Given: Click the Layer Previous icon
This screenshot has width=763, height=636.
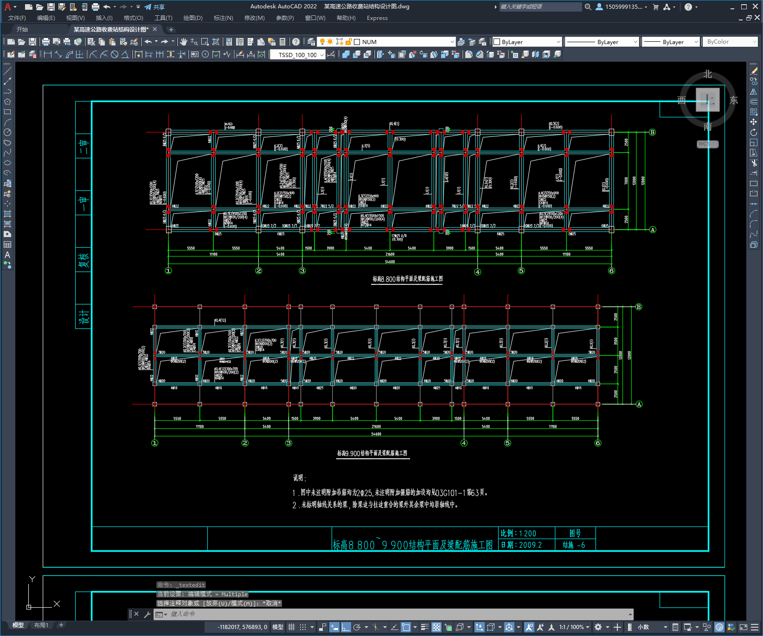Looking at the screenshot, I should (x=472, y=42).
